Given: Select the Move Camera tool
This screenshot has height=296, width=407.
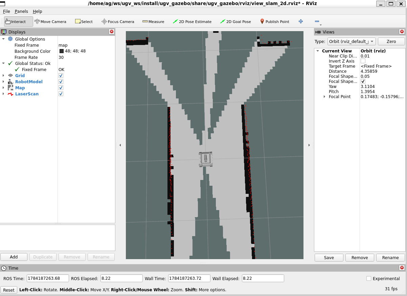Looking at the screenshot, I should click(x=50, y=22).
